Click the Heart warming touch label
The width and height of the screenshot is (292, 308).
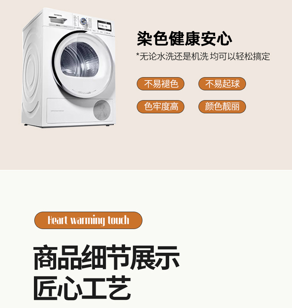click(x=88, y=220)
